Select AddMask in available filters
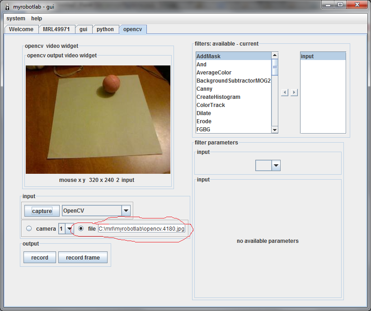This screenshot has width=371, height=311. pyautogui.click(x=234, y=56)
